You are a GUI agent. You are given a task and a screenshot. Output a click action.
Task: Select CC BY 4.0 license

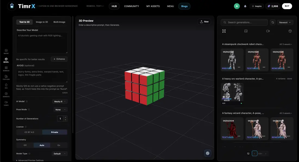tap(29, 132)
